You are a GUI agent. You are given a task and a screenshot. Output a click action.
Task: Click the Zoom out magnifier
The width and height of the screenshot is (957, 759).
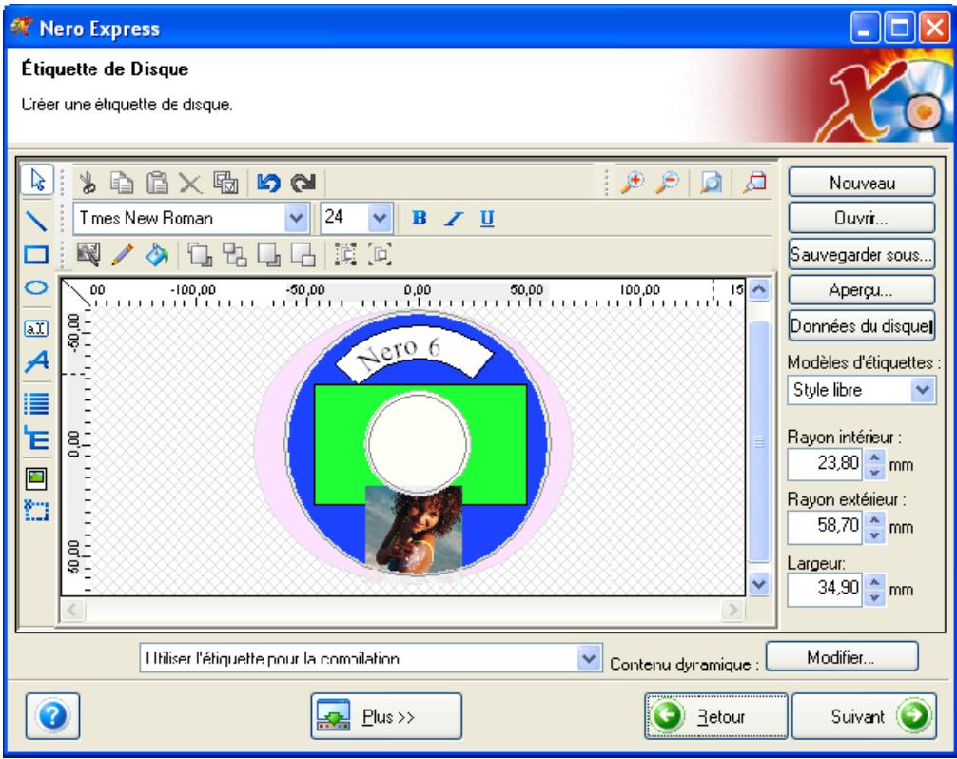click(x=668, y=182)
